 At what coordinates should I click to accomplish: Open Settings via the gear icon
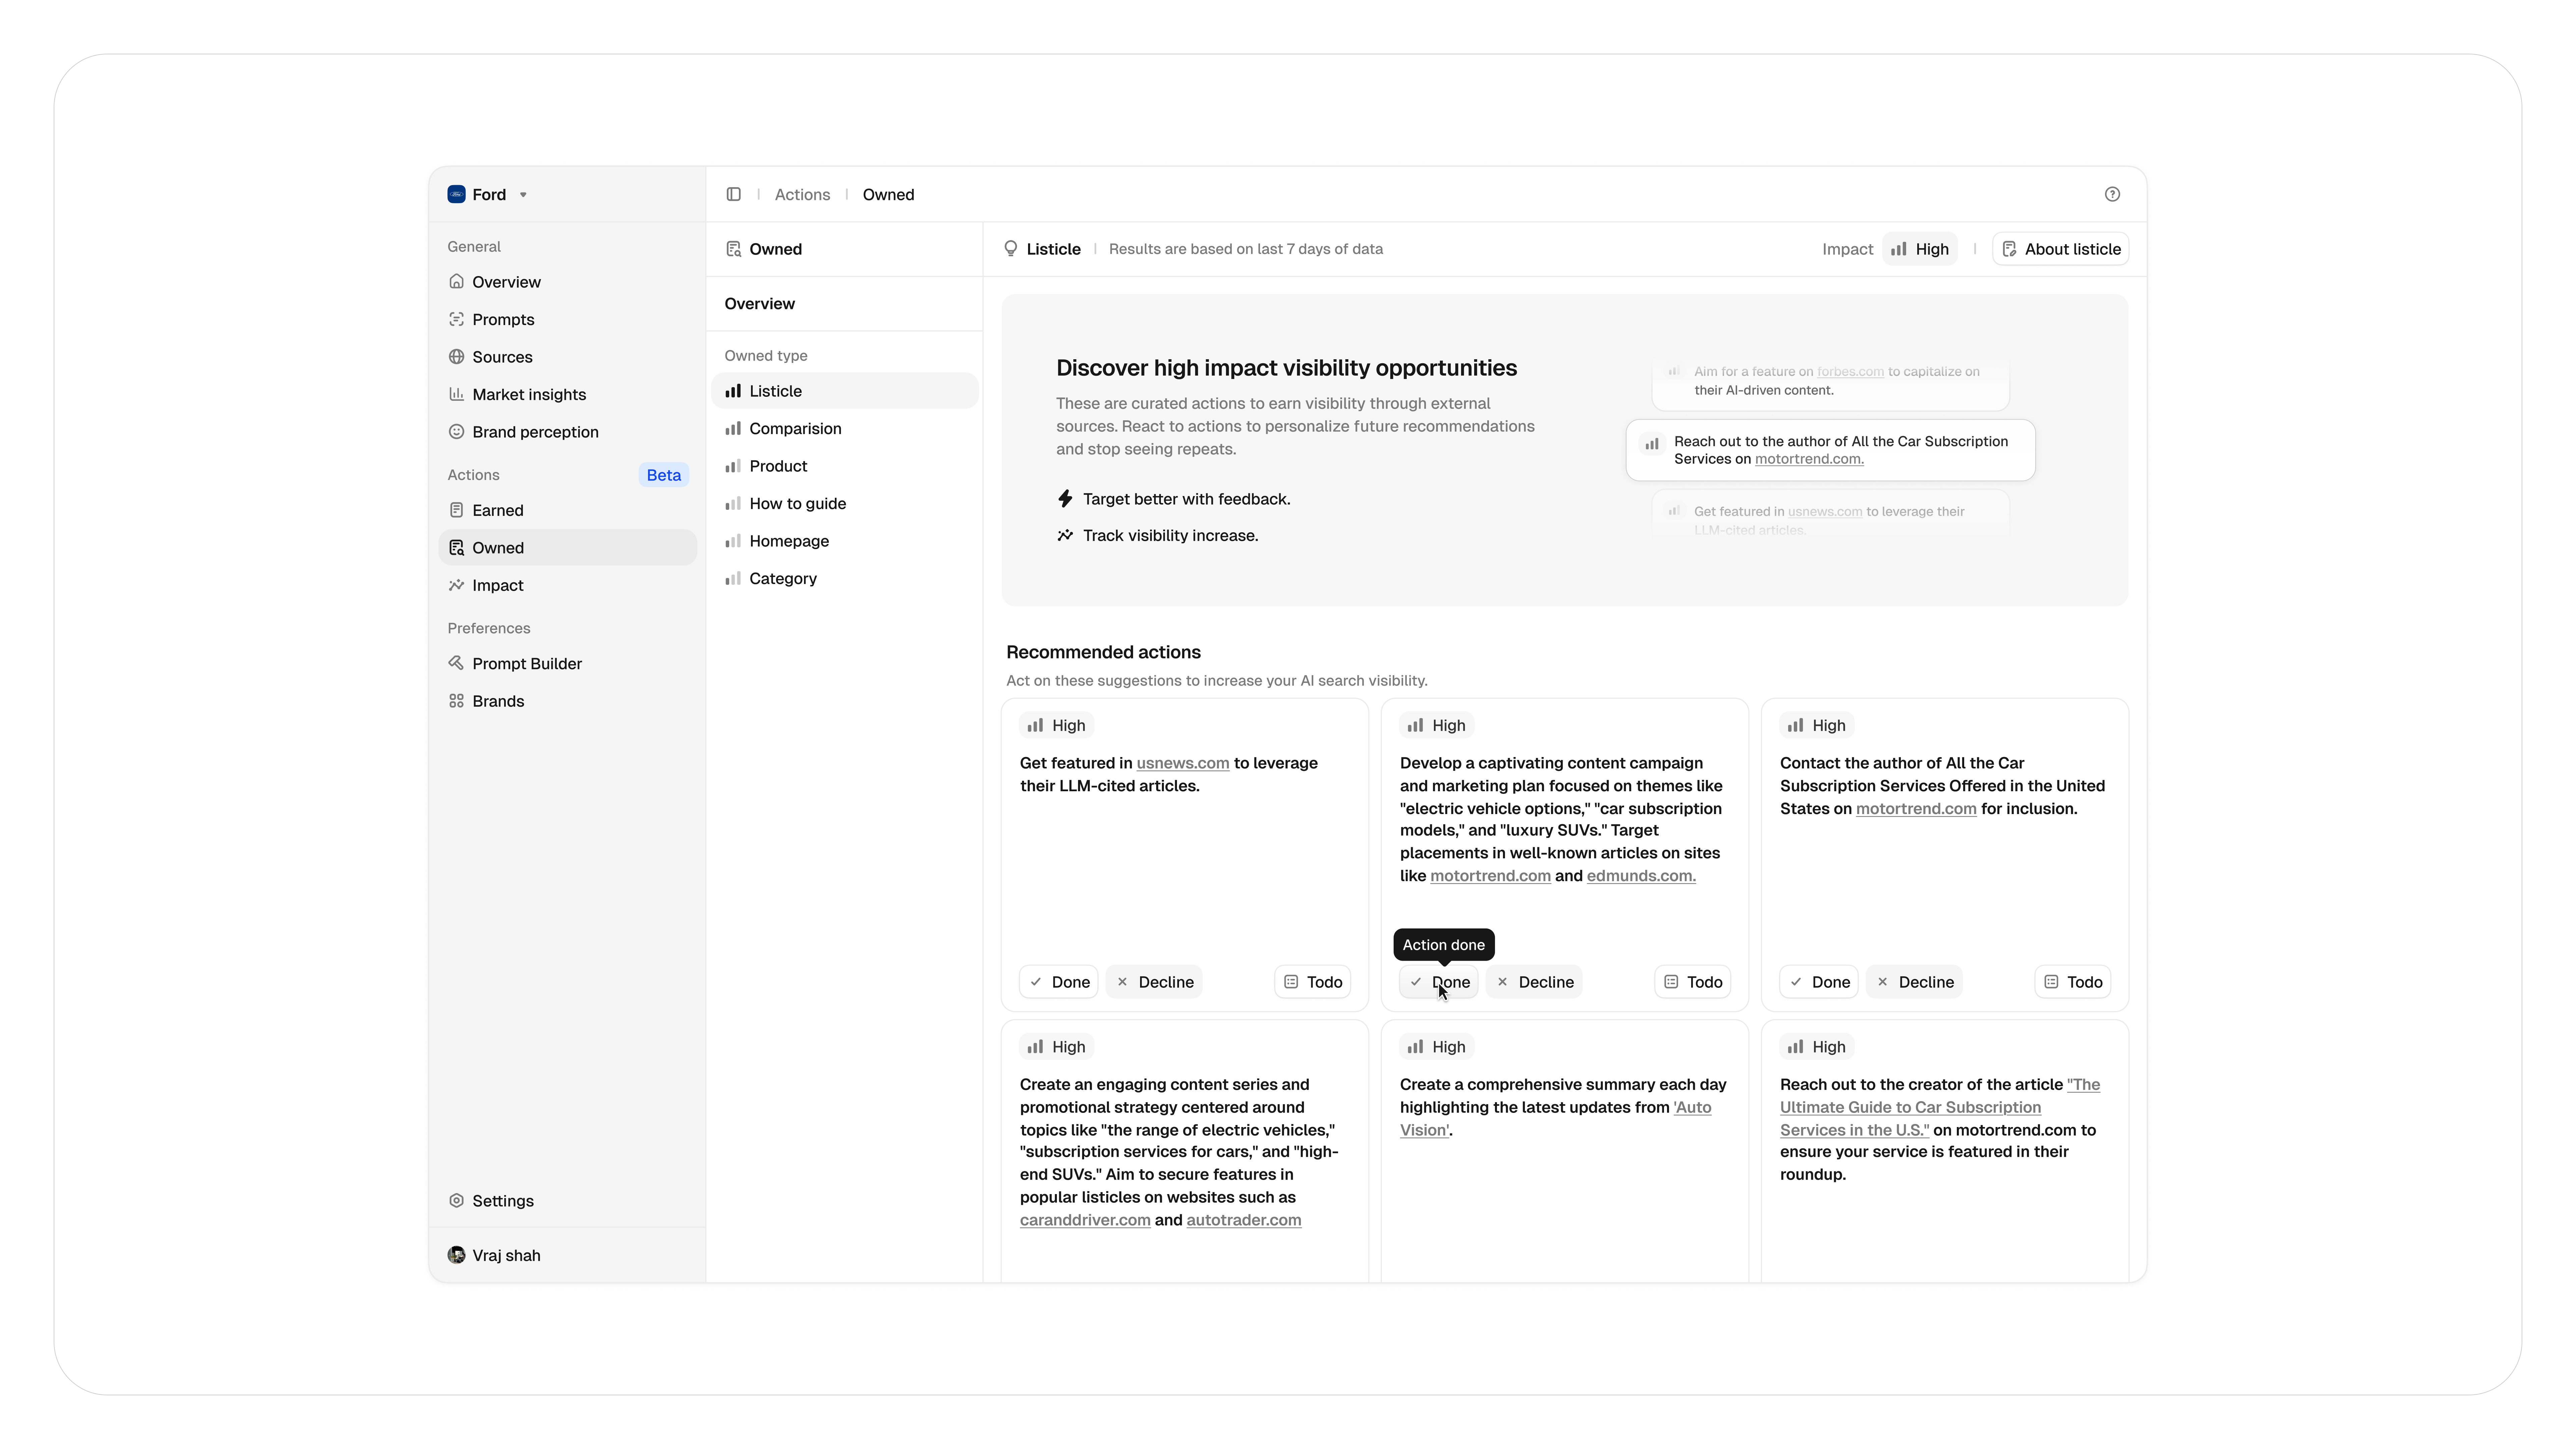click(456, 1200)
